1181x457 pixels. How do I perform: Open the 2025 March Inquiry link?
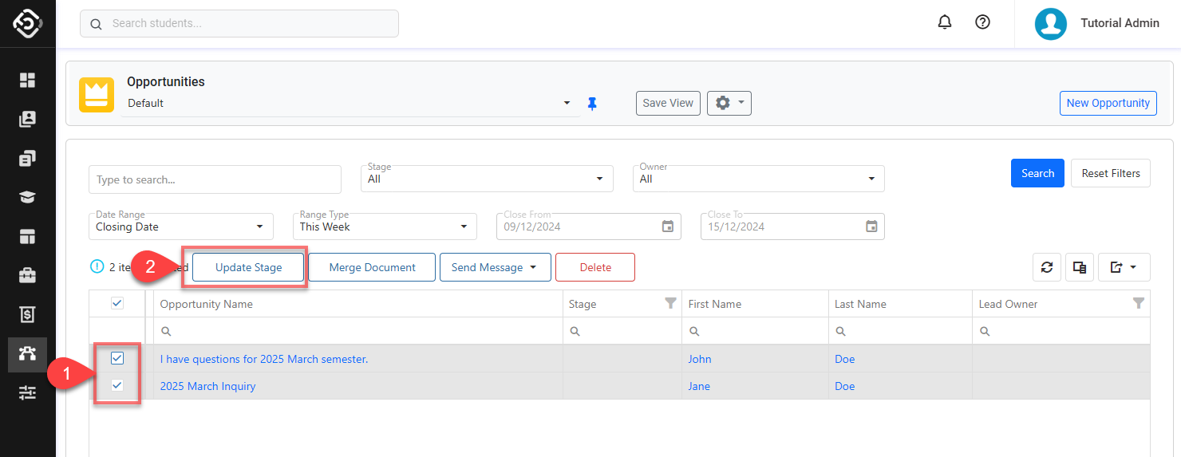click(207, 386)
